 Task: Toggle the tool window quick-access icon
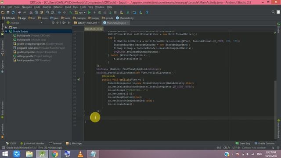pyautogui.click(x=3, y=147)
